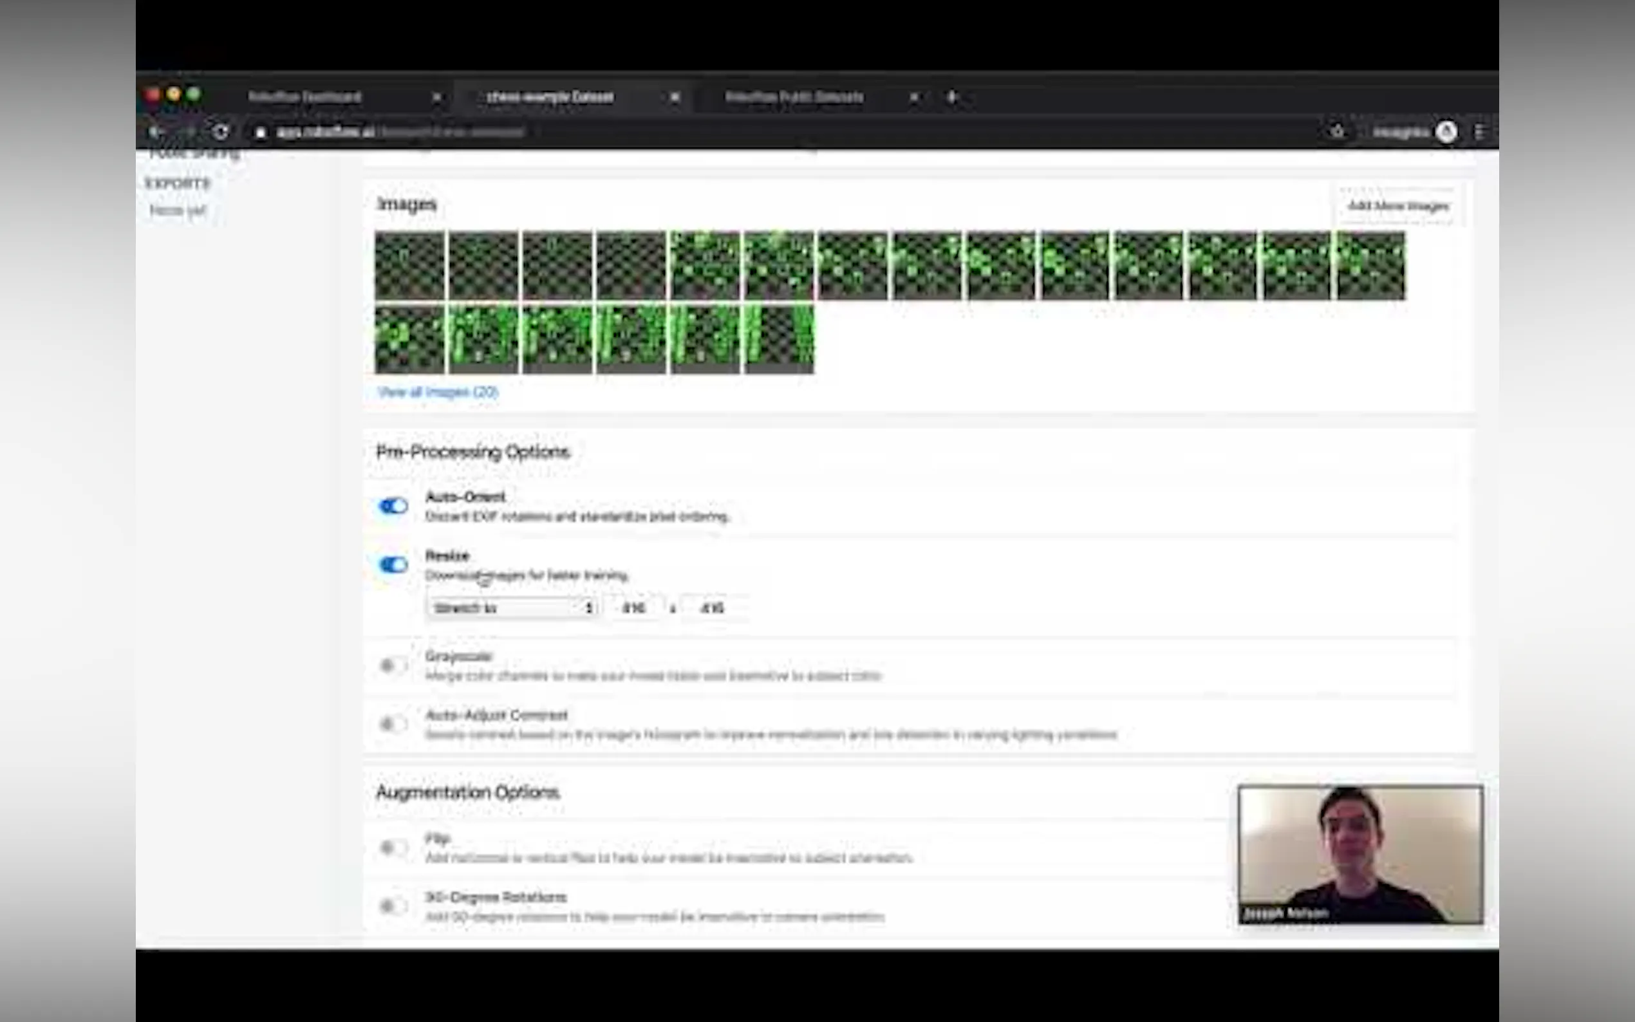This screenshot has height=1022, width=1635.
Task: Turn off the Resize toggle
Action: click(393, 564)
